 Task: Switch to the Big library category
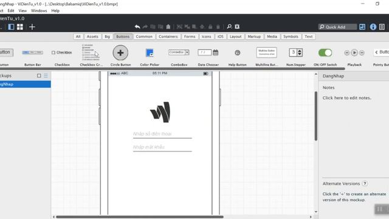tap(107, 36)
